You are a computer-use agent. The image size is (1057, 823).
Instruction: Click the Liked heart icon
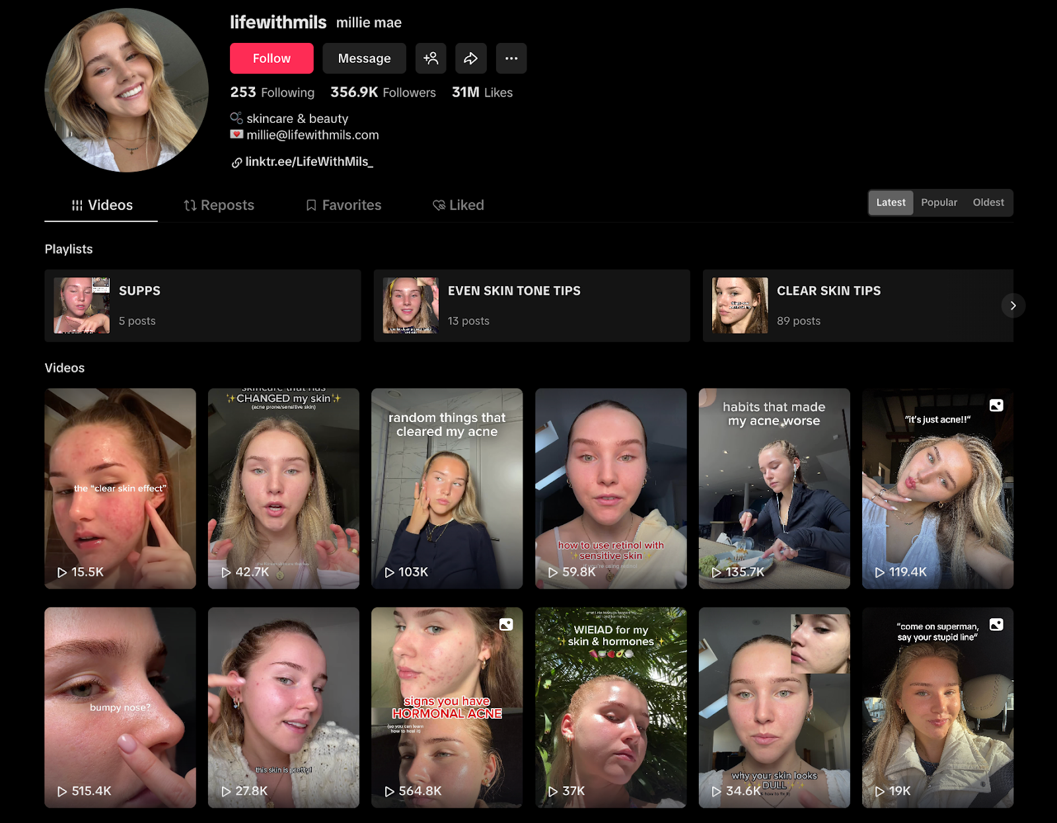pyautogui.click(x=439, y=205)
